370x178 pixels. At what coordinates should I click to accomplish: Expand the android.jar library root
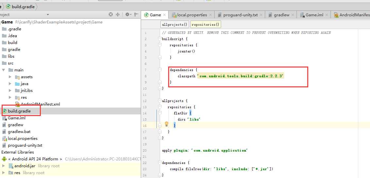coord(4,166)
